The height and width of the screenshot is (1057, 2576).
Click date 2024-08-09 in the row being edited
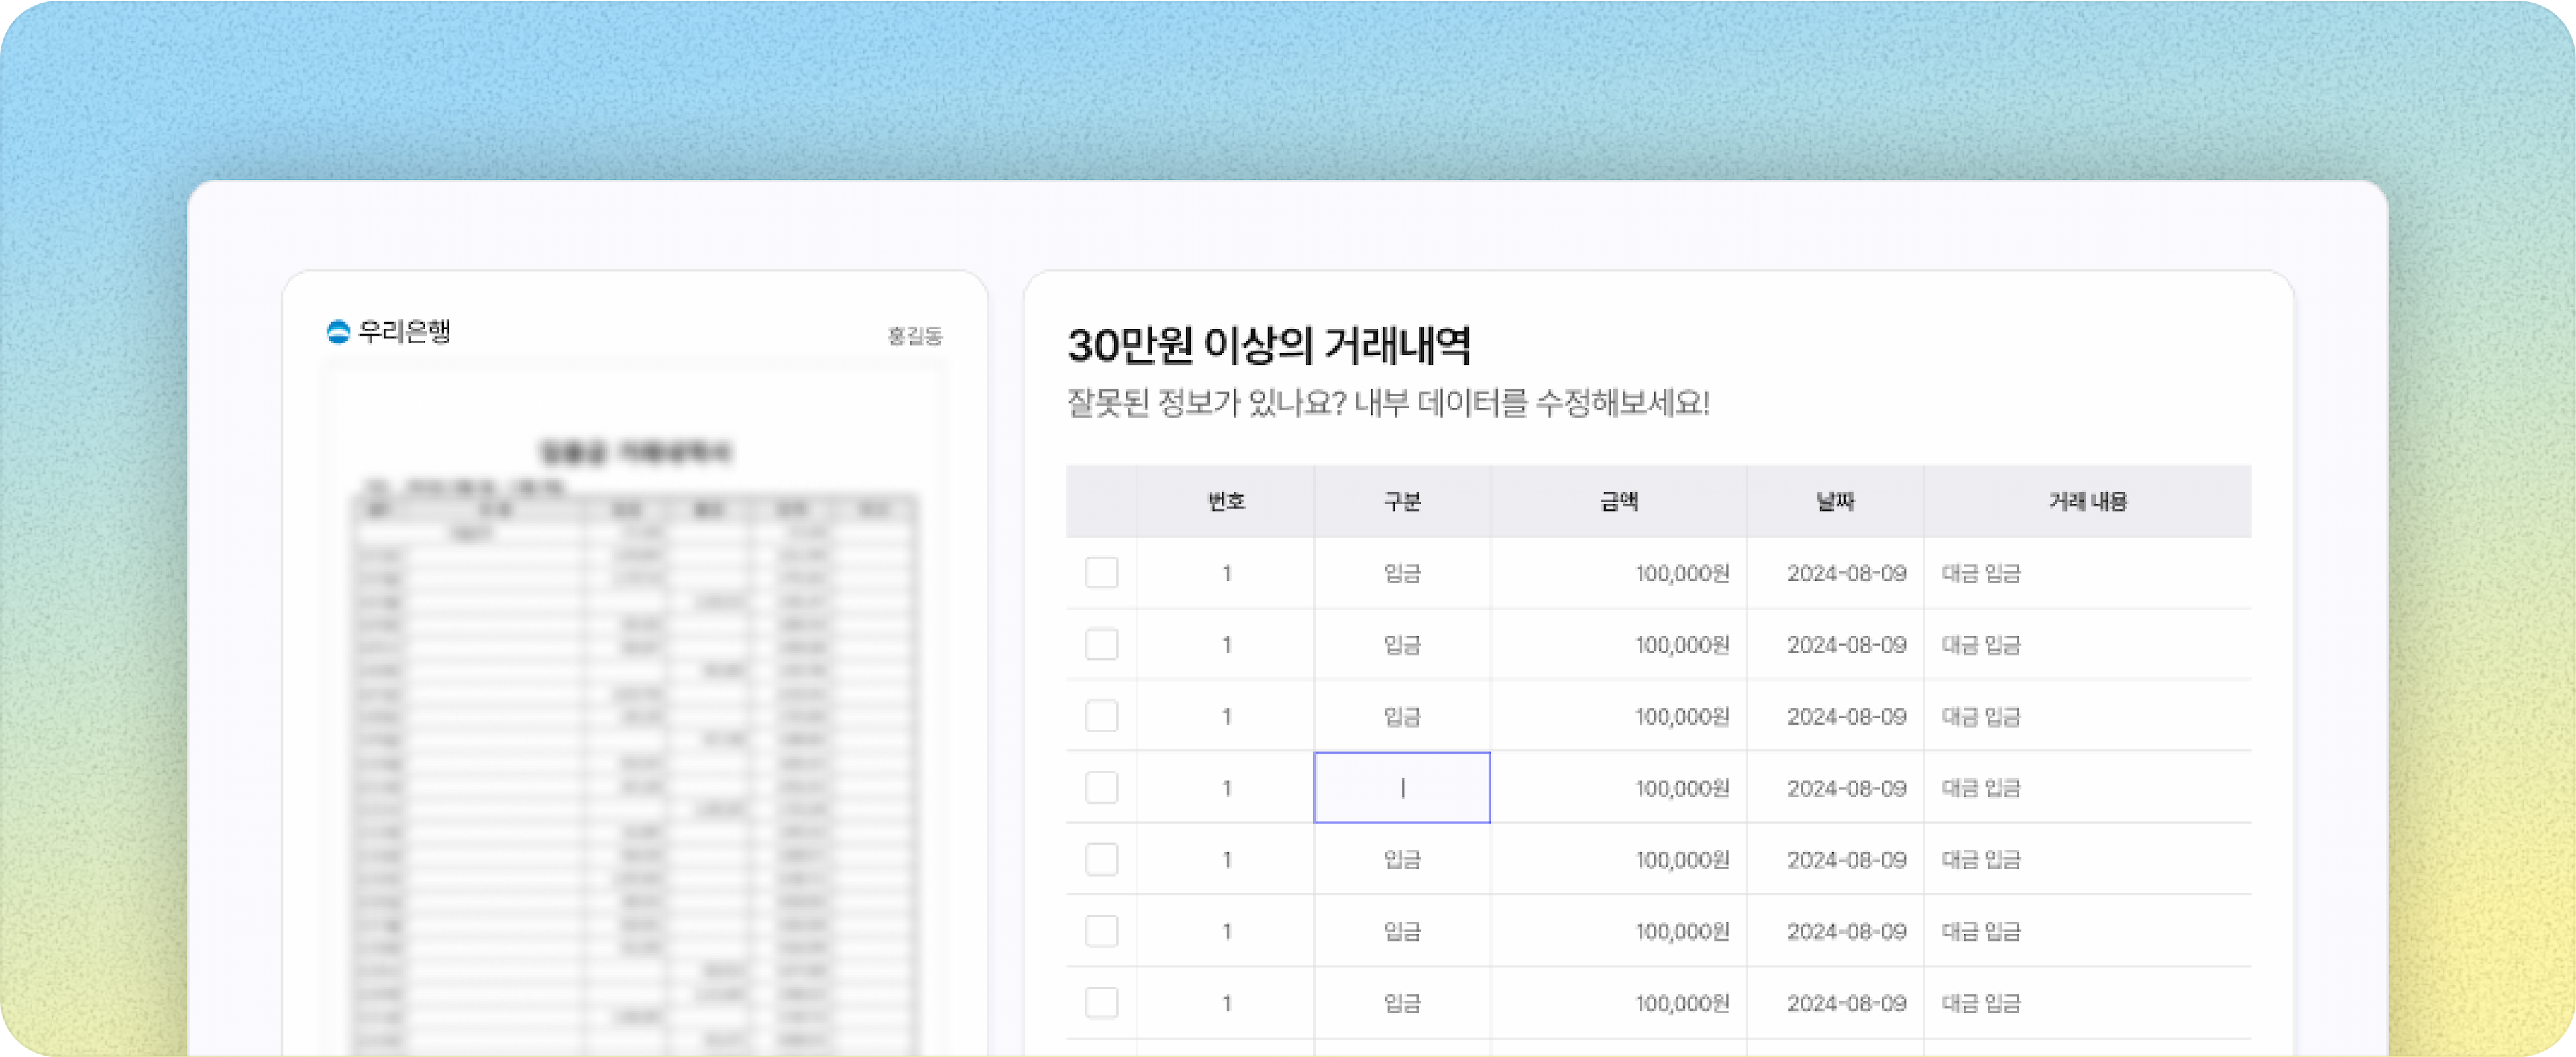click(x=1847, y=788)
